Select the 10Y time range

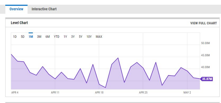tap(89, 37)
